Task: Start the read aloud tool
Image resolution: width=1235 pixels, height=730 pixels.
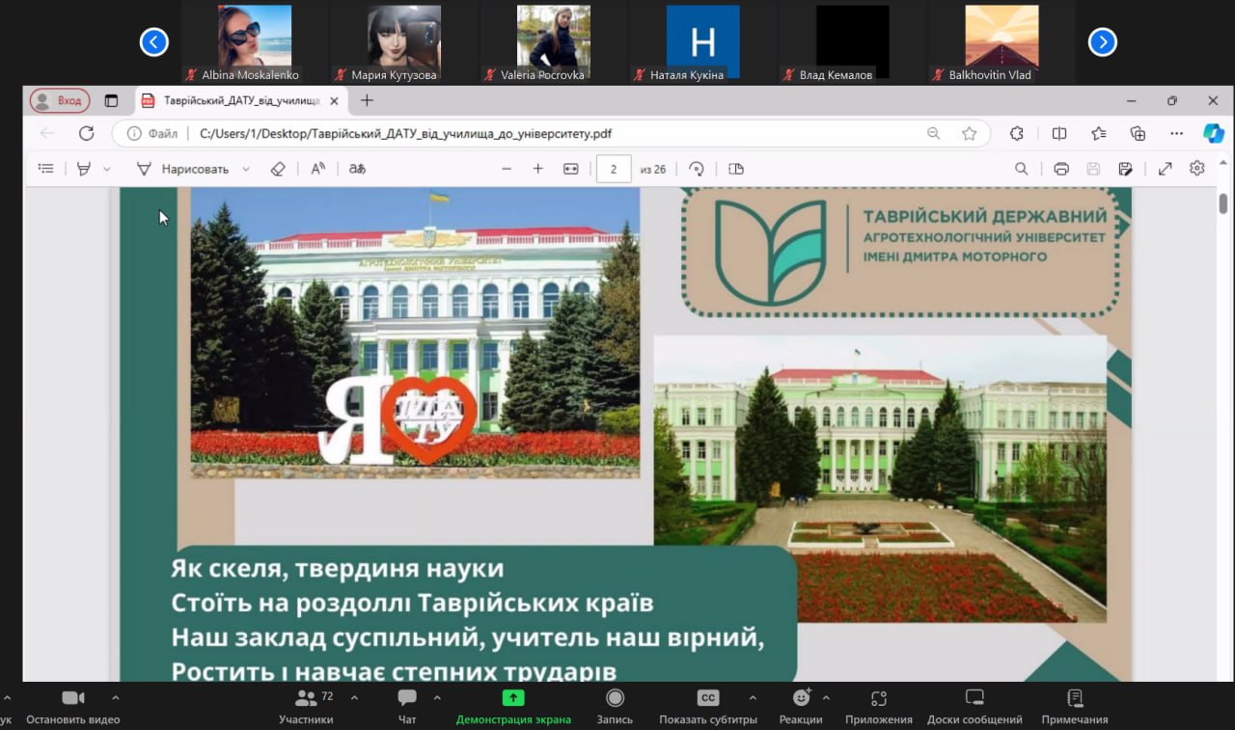Action: 317,169
